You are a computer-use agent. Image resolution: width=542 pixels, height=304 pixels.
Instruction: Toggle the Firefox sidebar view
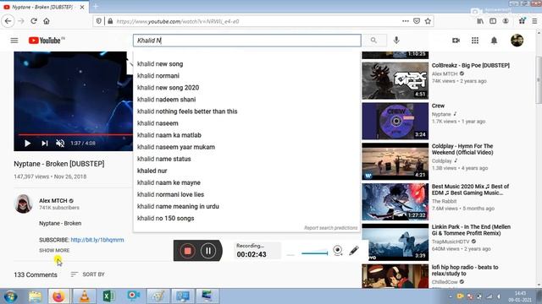[x=493, y=21]
